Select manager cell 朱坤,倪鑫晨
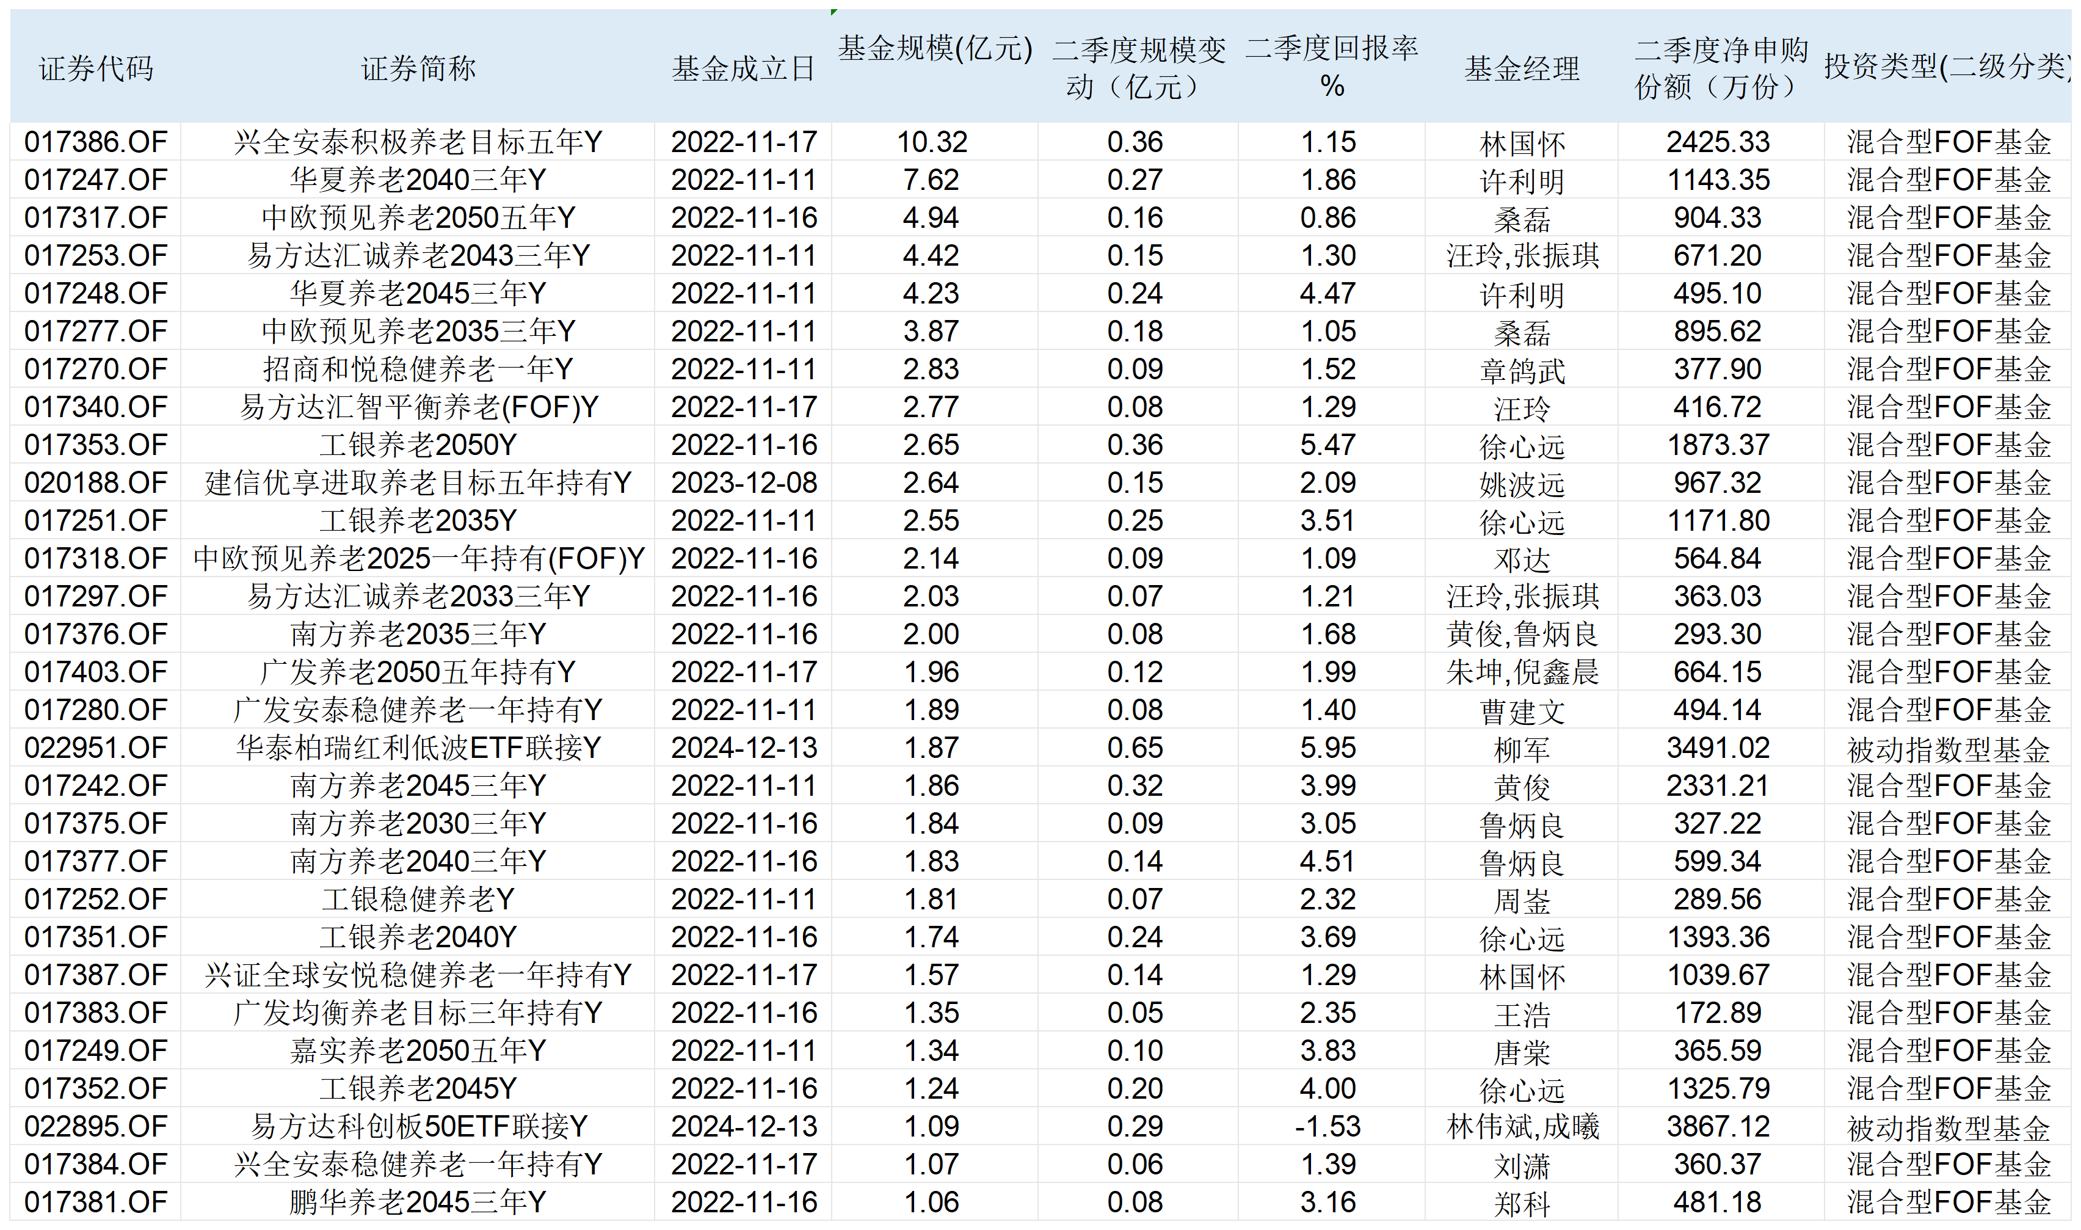2081x1230 pixels. tap(1522, 672)
